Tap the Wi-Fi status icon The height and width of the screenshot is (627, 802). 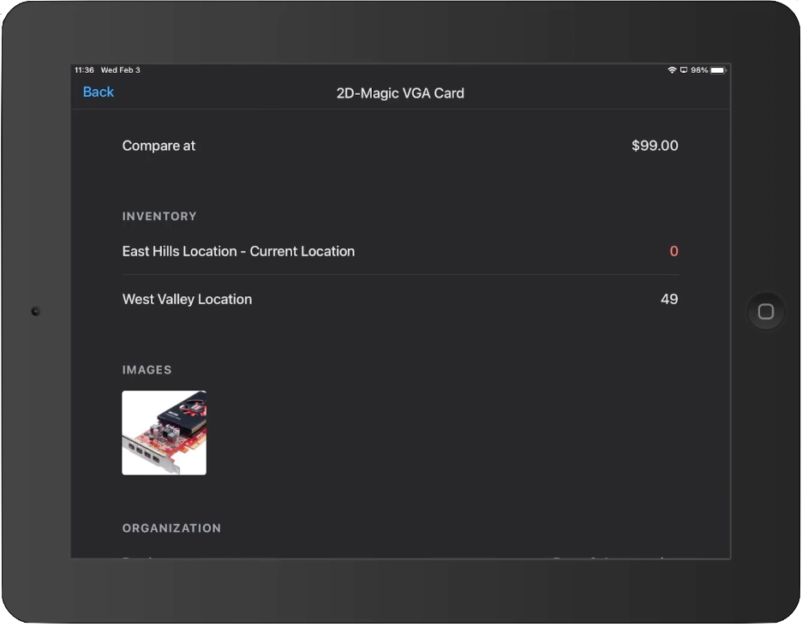[672, 70]
